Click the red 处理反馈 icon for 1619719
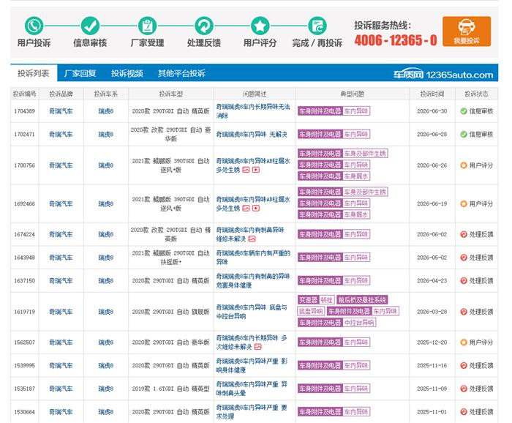Screen dimensions: 512x423 point(464,312)
